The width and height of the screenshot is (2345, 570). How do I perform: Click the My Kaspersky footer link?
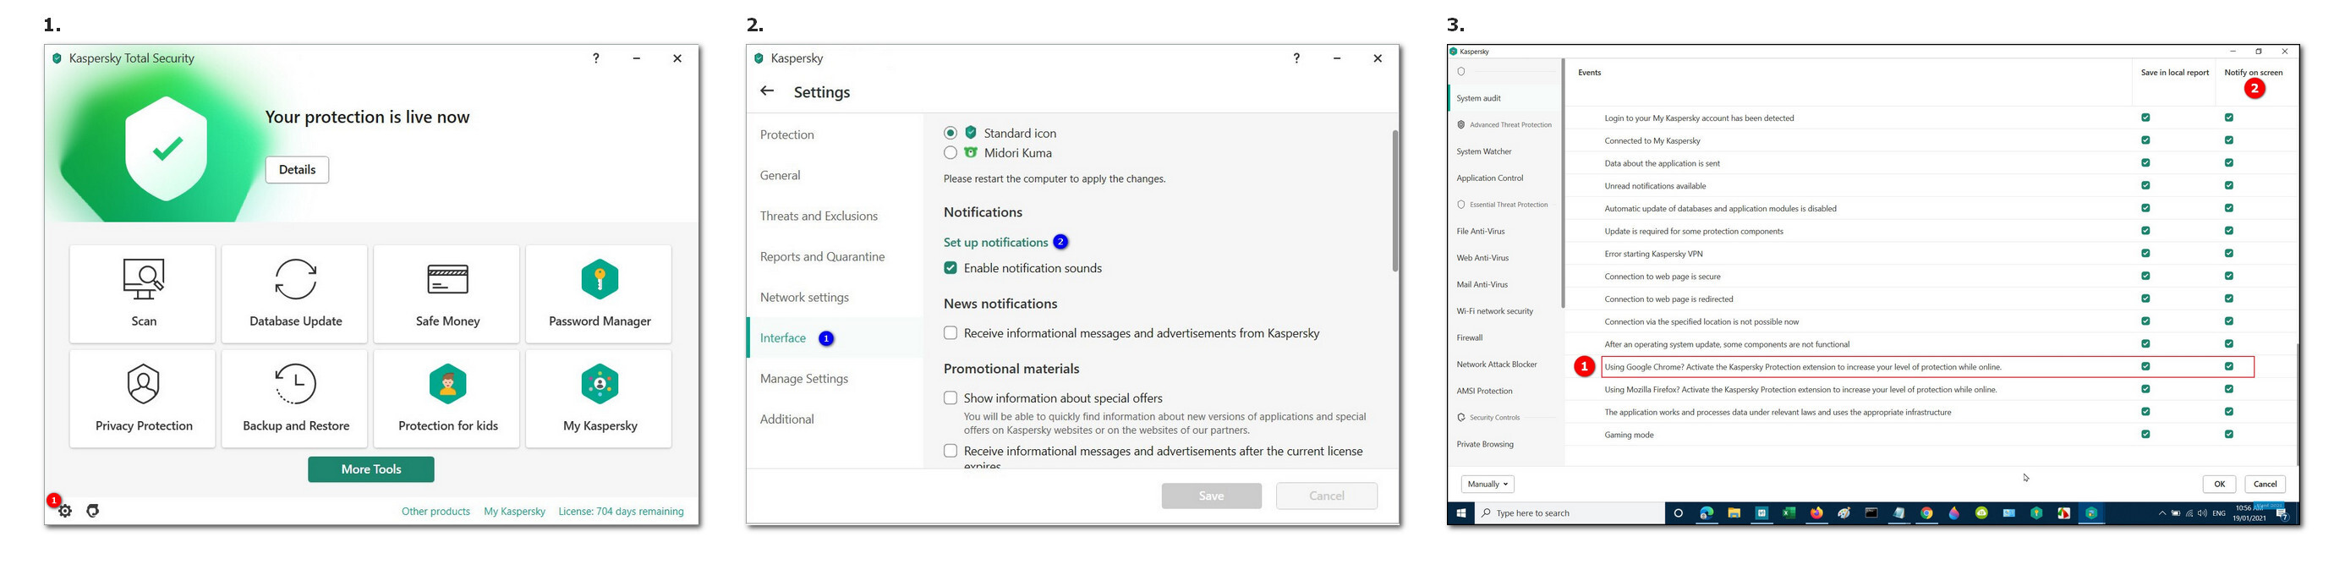[x=514, y=512]
